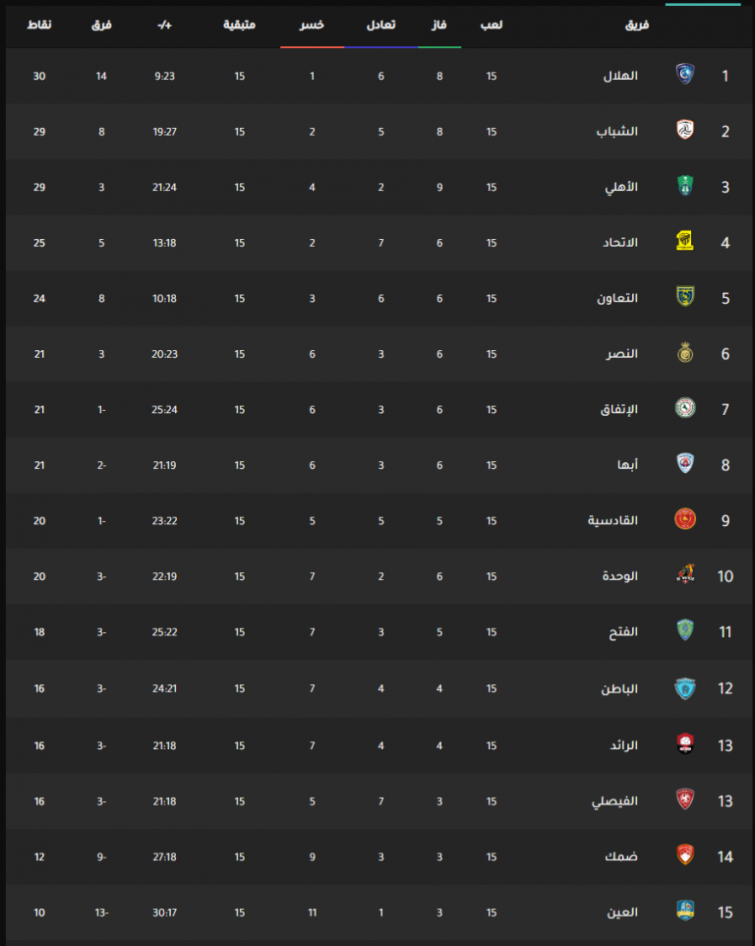Sort by فاز wins column header

coord(439,25)
